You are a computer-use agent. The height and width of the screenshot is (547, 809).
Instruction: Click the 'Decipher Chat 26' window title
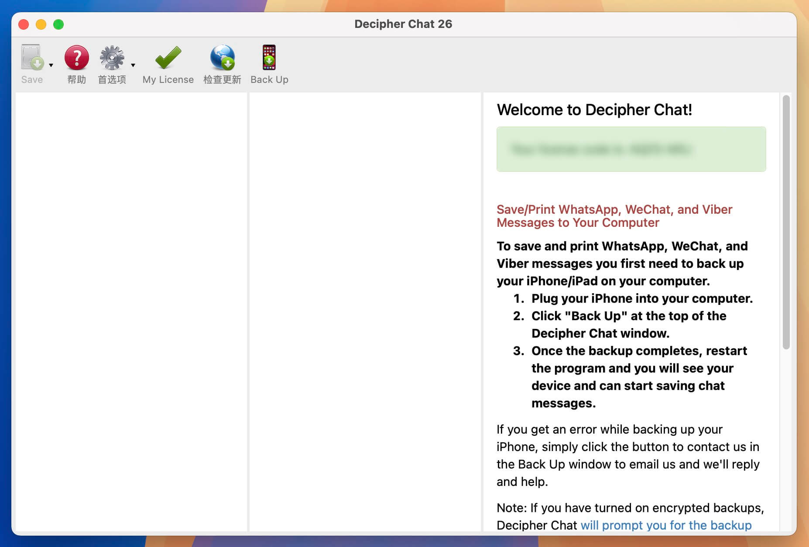(403, 24)
